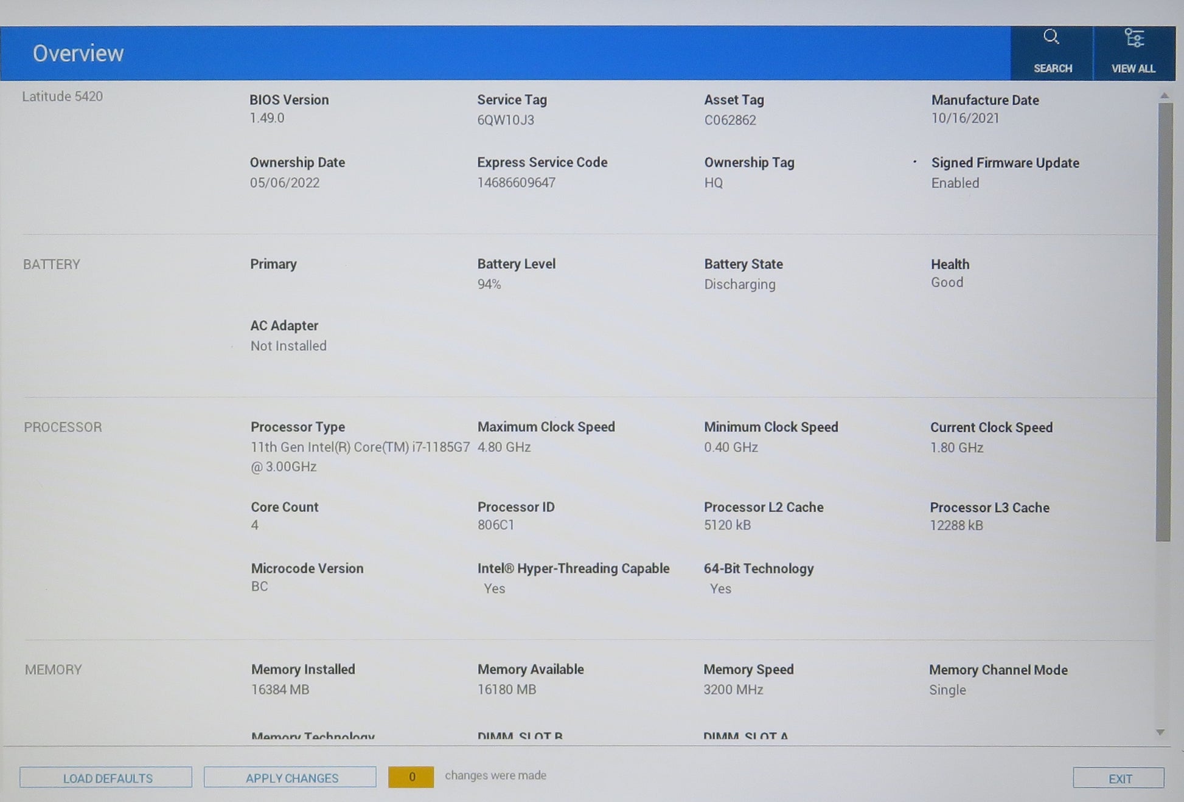
Task: Select the Latitude 5420 model label
Action: [x=62, y=96]
